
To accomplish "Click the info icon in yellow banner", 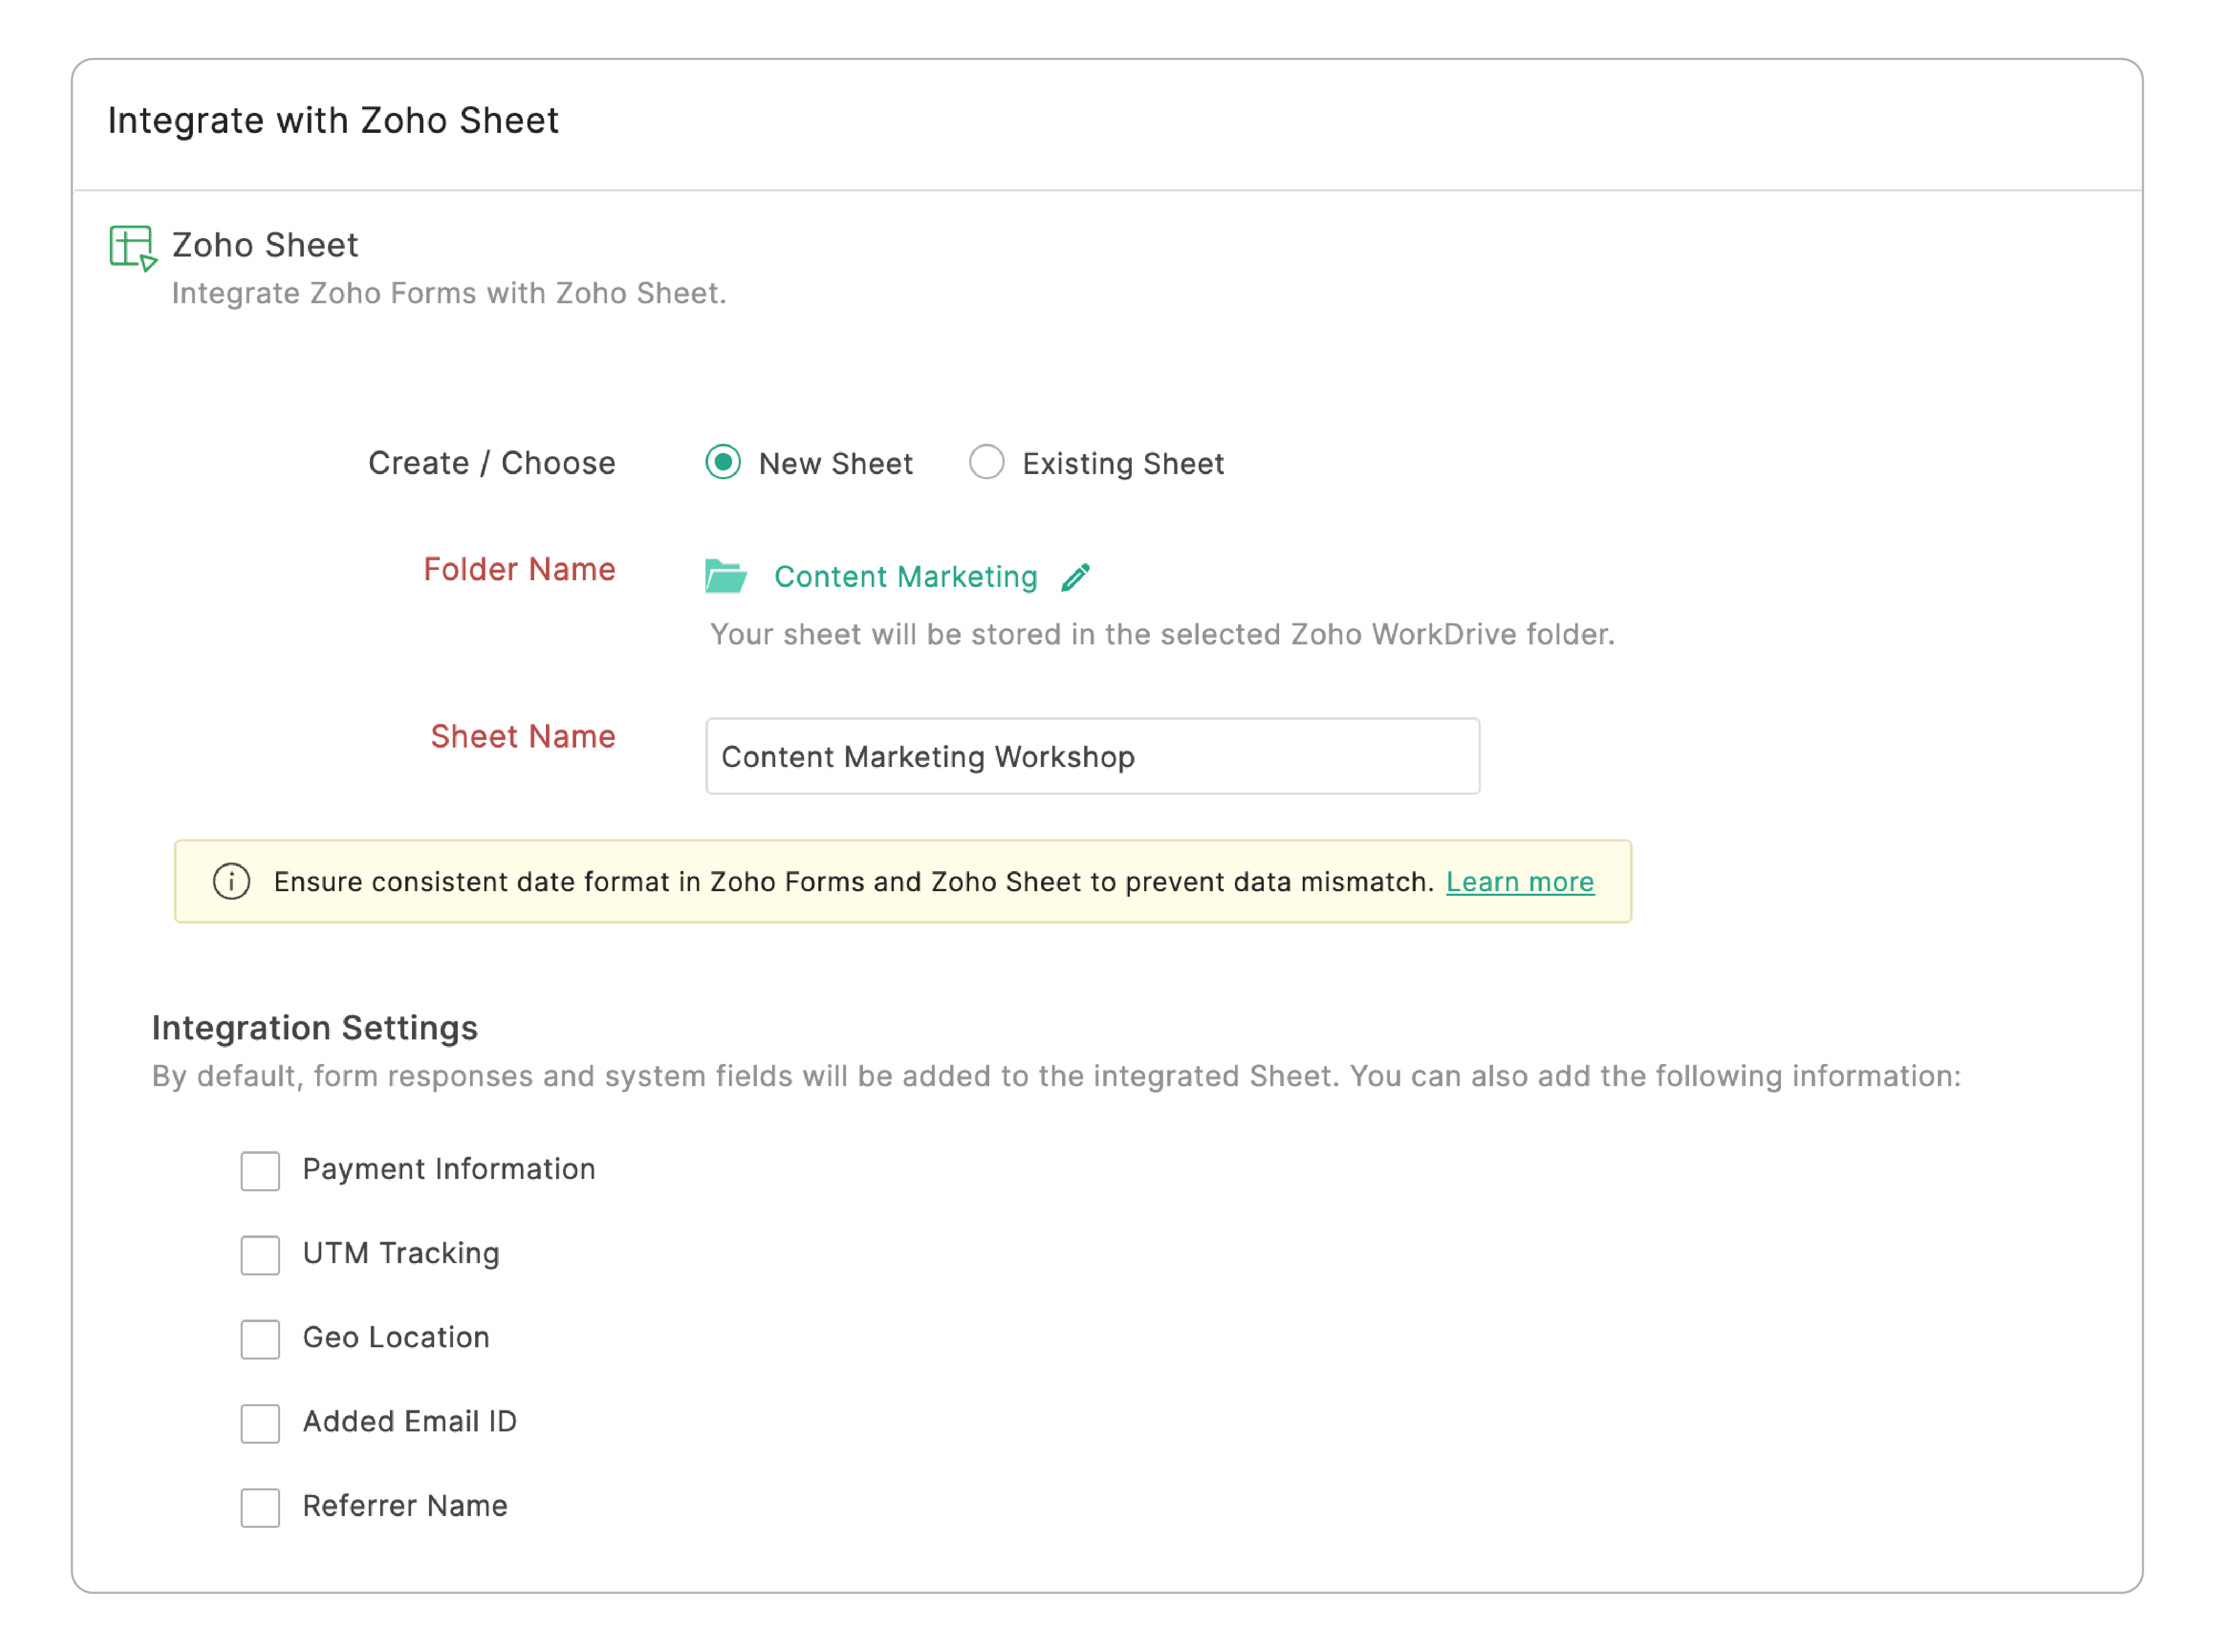I will click(x=231, y=881).
